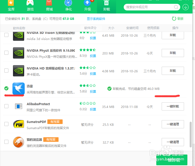Open the 游戏 tab

[x=30, y=6]
